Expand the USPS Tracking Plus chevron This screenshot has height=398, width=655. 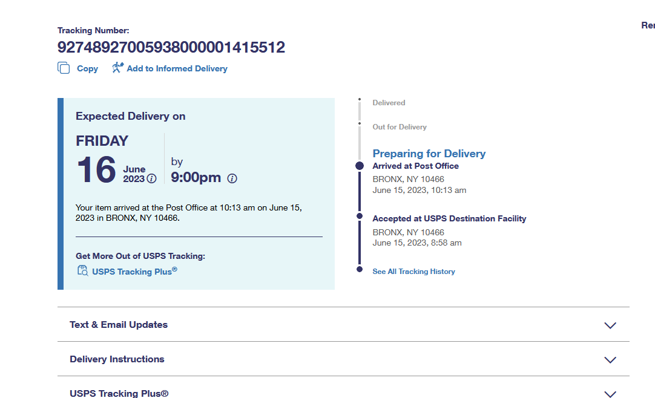pyautogui.click(x=610, y=393)
